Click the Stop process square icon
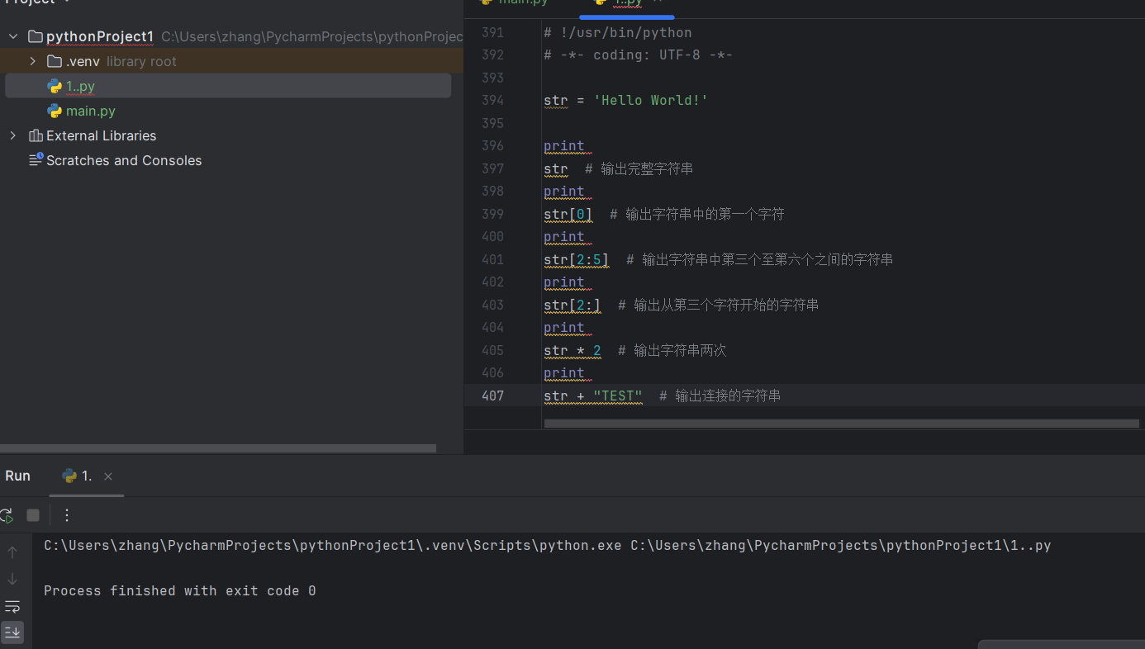Image resolution: width=1145 pixels, height=649 pixels. coord(33,515)
